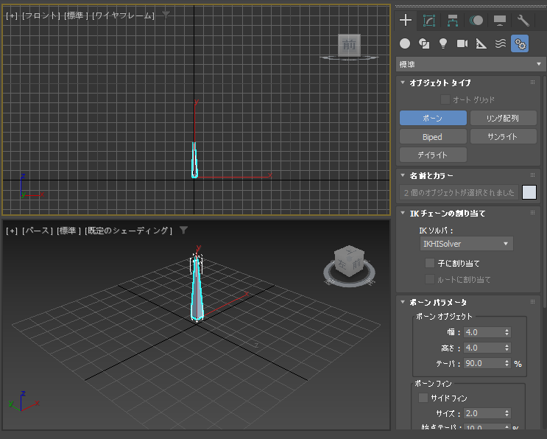Image resolution: width=547 pixels, height=439 pixels.
Task: Open the Create command panel tab
Action: tap(406, 20)
